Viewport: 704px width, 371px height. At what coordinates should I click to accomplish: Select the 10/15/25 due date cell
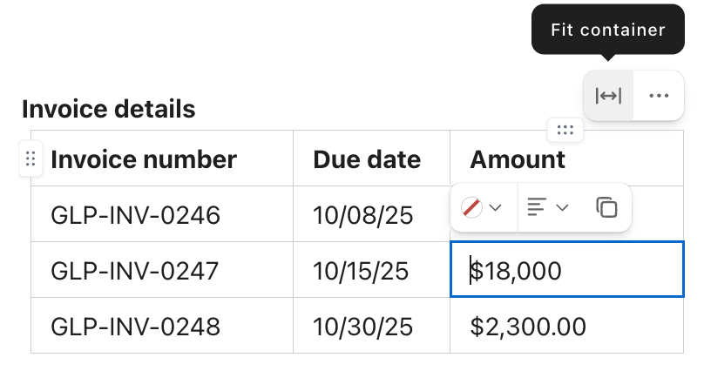tap(361, 271)
